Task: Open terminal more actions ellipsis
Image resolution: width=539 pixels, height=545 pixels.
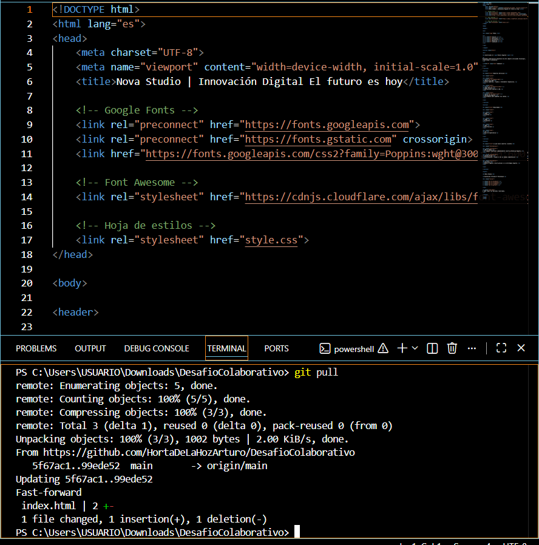Action: tap(472, 348)
